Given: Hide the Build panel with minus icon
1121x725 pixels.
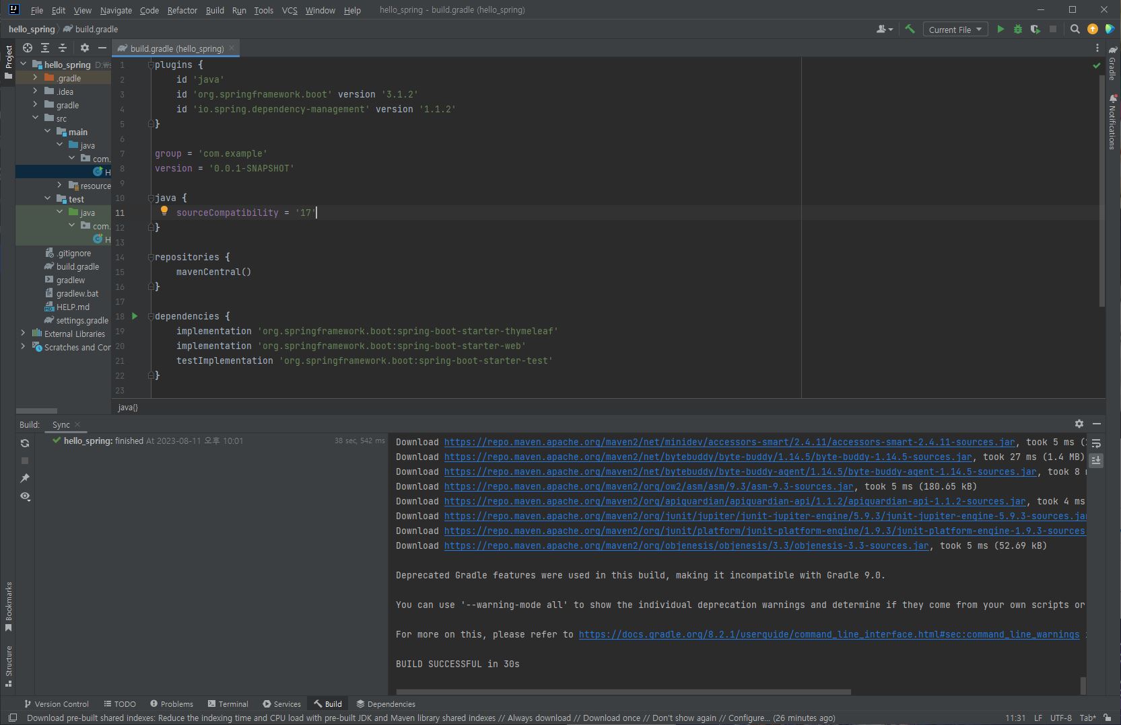Looking at the screenshot, I should point(1097,424).
